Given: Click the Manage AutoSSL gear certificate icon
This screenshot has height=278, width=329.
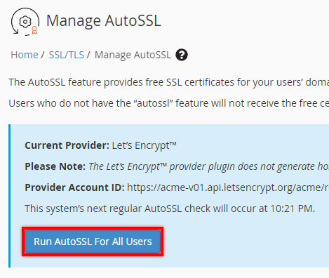Looking at the screenshot, I should pyautogui.click(x=25, y=22).
